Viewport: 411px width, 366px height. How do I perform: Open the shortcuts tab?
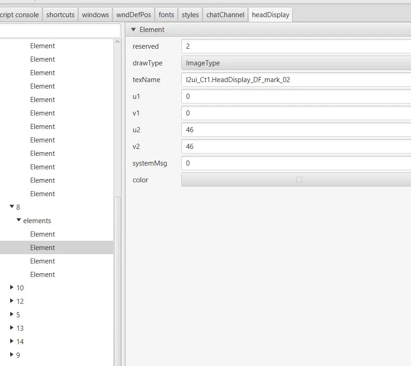tap(60, 15)
